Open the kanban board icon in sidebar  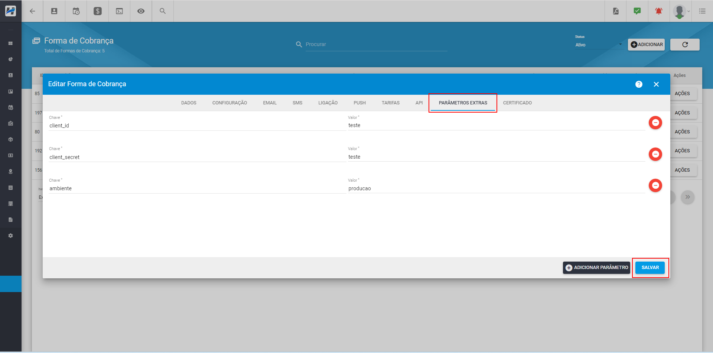tap(10, 91)
